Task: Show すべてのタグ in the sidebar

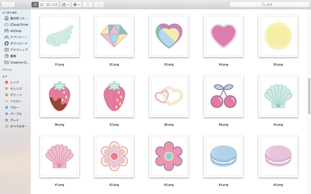Action: 16,126
